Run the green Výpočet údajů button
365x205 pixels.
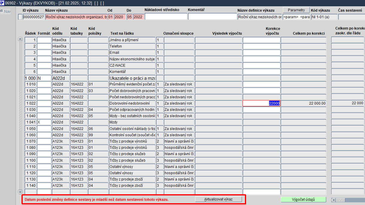coord(303,199)
